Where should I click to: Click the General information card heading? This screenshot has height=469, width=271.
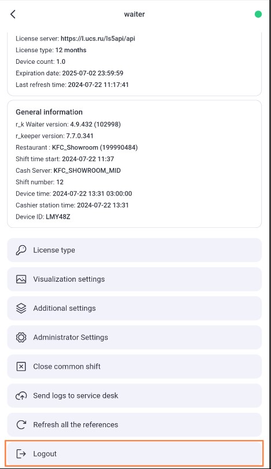pos(49,112)
